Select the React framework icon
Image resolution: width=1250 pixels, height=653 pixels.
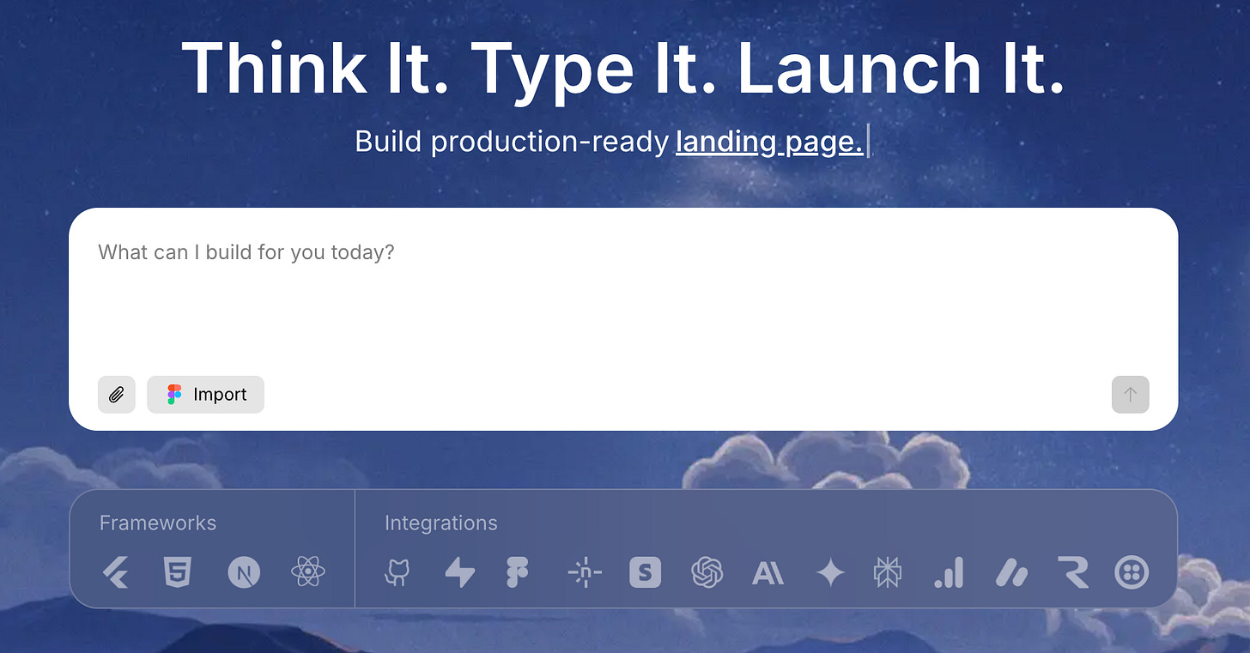(307, 572)
